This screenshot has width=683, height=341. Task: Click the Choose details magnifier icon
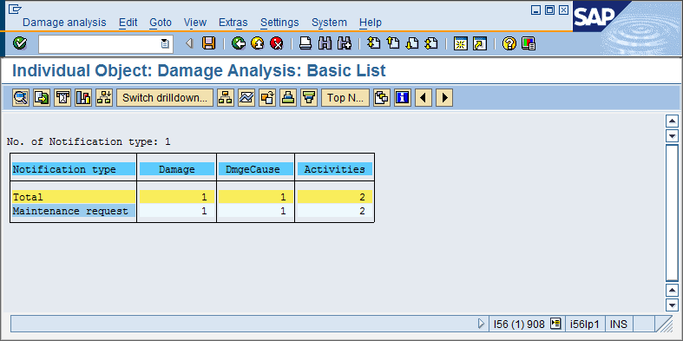coord(21,98)
